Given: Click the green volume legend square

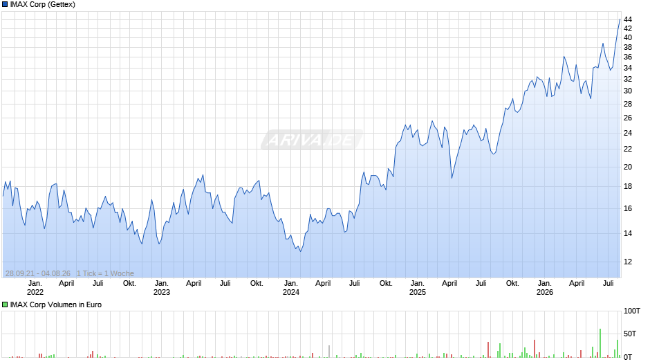Looking at the screenshot, I should tap(5, 304).
